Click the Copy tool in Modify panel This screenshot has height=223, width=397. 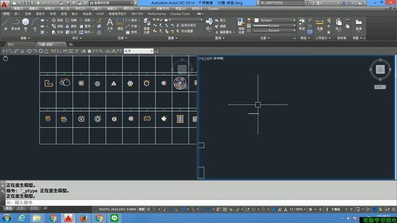pyautogui.click(x=58, y=26)
